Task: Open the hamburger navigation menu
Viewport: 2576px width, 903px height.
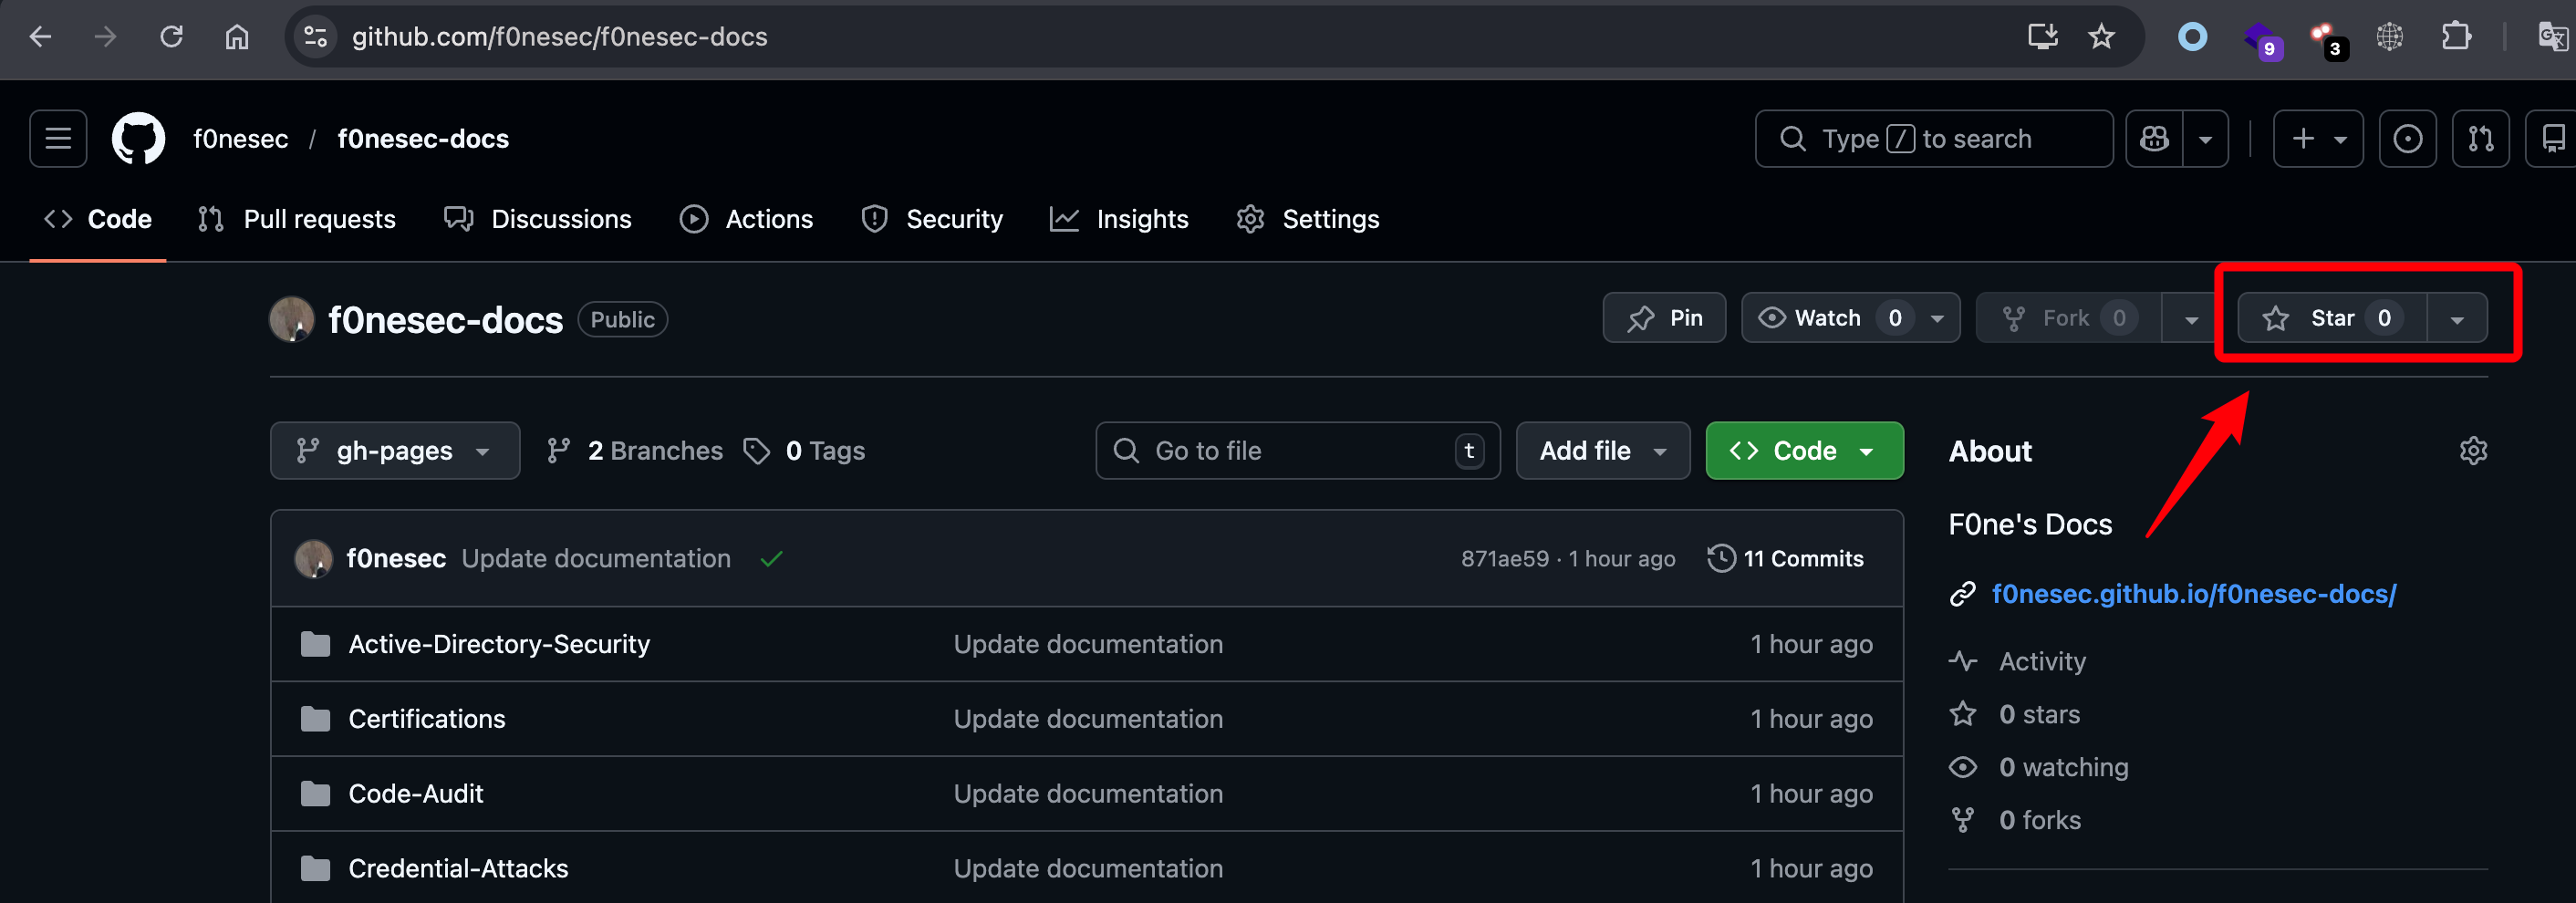Action: pos(58,138)
